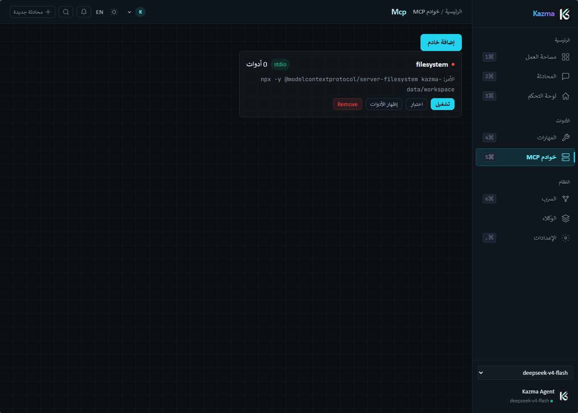
Task: Open the chat bubble icon (المحادثة)
Action: [566, 76]
